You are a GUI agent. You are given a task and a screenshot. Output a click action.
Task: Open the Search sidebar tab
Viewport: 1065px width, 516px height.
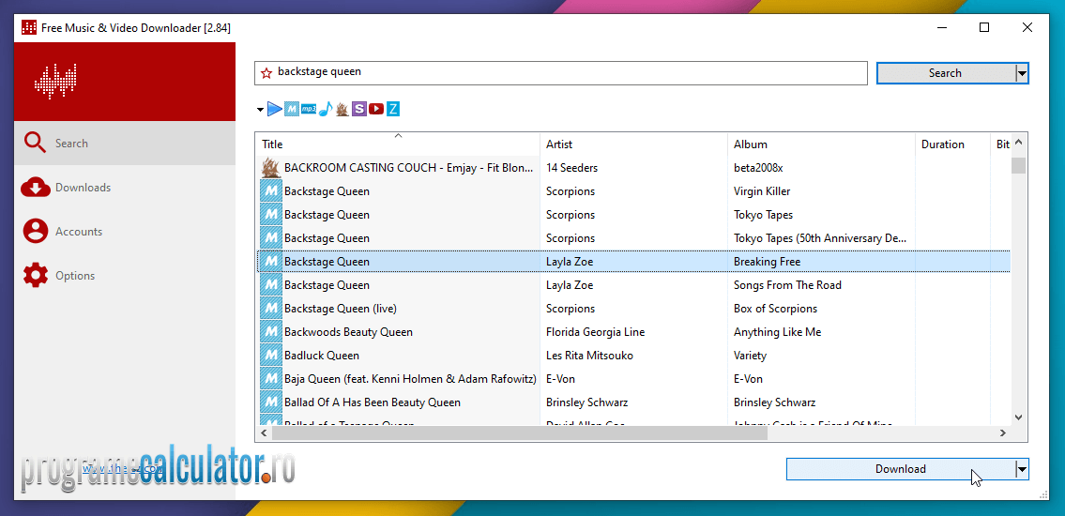coord(125,144)
